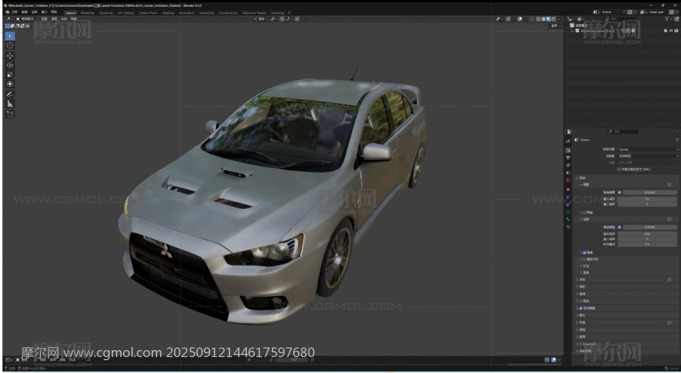The width and height of the screenshot is (681, 373).
Task: Open the Render menu
Action: tap(35, 12)
